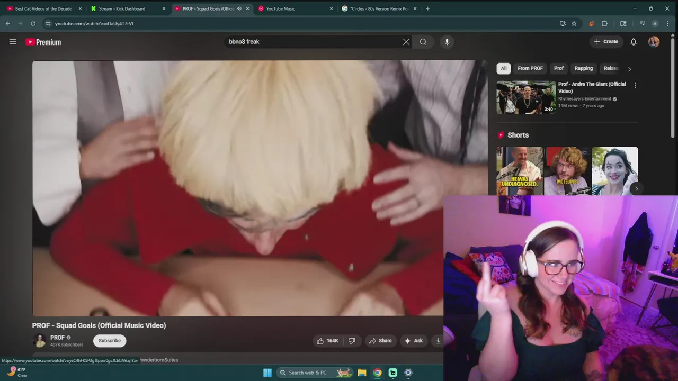The image size is (678, 381).
Task: Open File Explorer from the taskbar
Action: (x=362, y=373)
